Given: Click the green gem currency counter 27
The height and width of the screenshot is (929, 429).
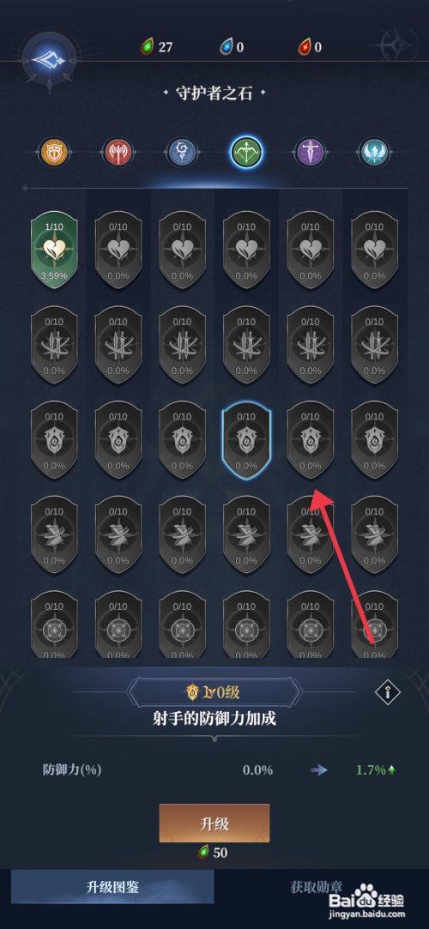Looking at the screenshot, I should (x=157, y=47).
